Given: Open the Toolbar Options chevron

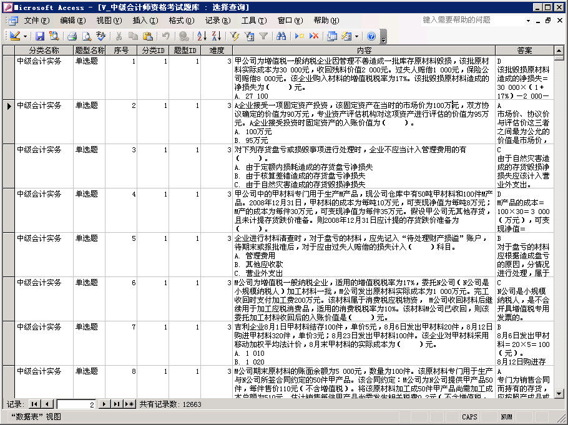Looking at the screenshot, I should tap(384, 36).
